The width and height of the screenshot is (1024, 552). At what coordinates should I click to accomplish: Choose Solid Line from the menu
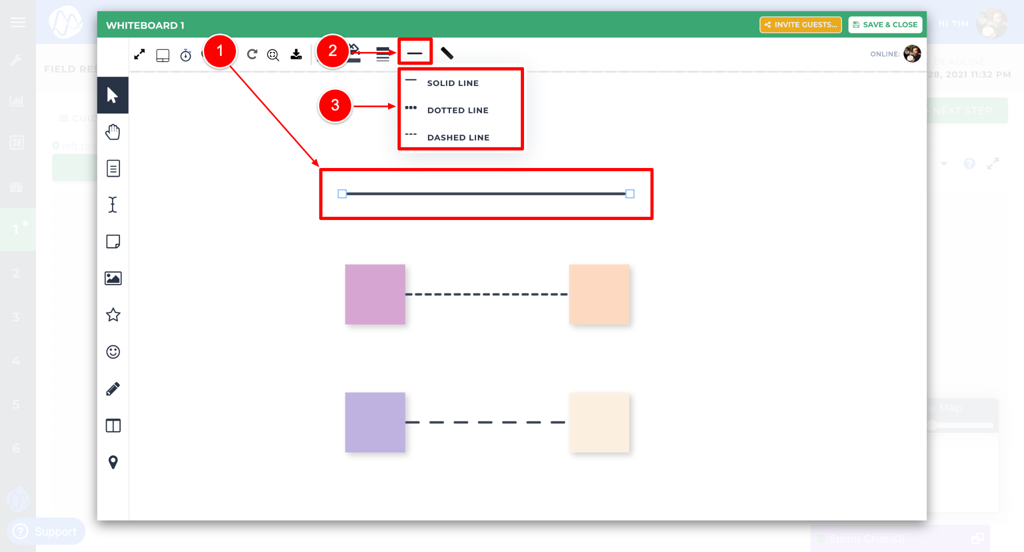tap(452, 83)
